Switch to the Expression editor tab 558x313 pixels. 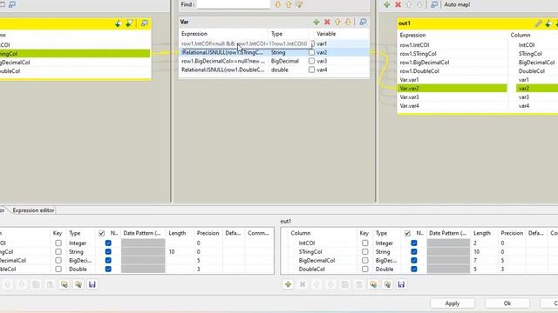(33, 210)
